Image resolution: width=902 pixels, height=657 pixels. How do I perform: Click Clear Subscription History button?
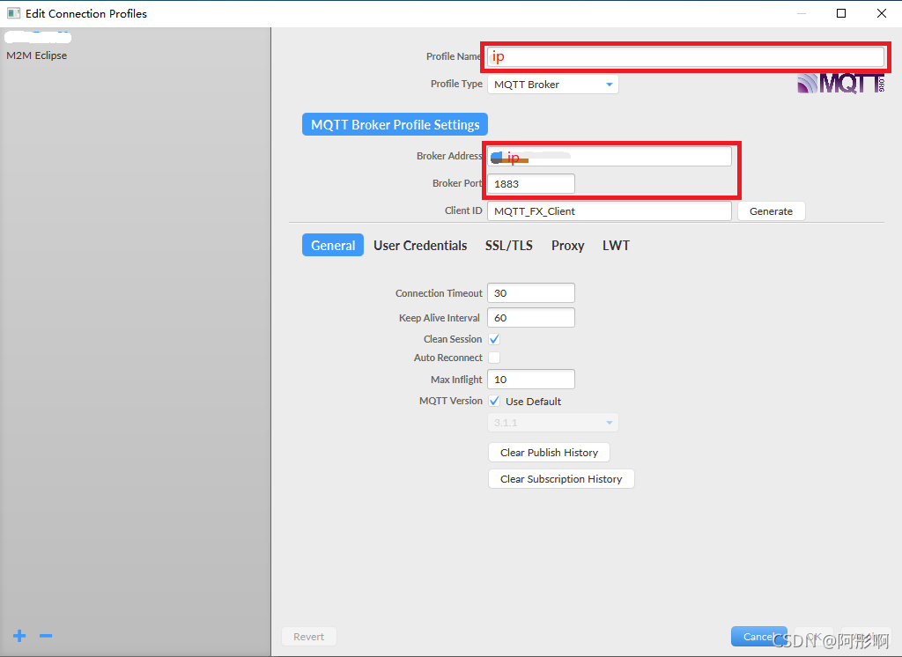click(x=561, y=478)
